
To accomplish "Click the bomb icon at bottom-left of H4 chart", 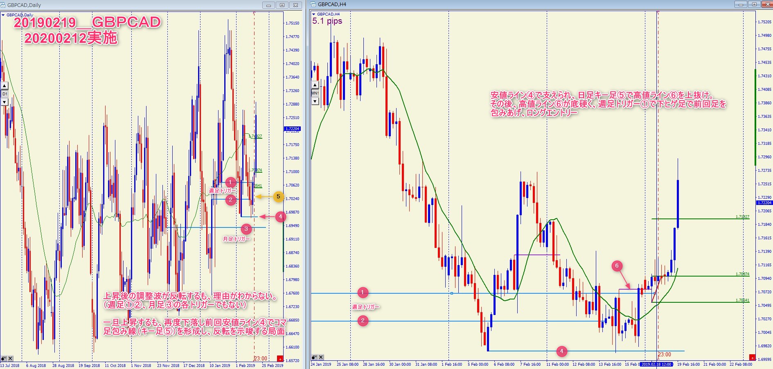I will pos(314,357).
